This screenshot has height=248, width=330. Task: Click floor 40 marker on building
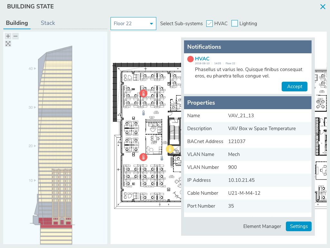tap(32, 68)
